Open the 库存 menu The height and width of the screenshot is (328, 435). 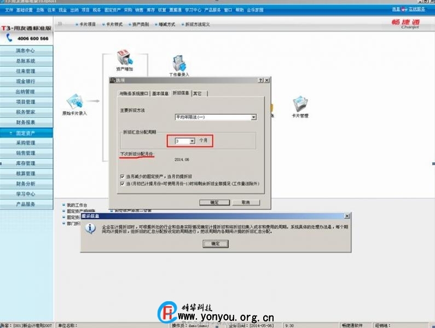pyautogui.click(x=150, y=10)
